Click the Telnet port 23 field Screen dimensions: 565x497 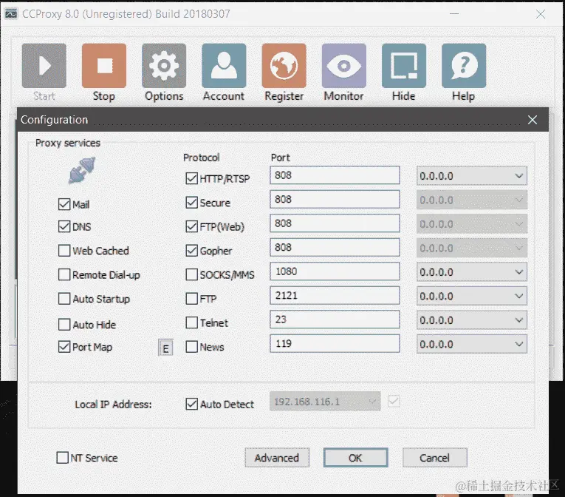point(335,319)
